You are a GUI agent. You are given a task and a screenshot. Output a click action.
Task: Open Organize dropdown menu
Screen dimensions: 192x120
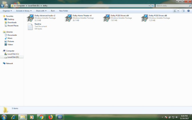pos(7,11)
